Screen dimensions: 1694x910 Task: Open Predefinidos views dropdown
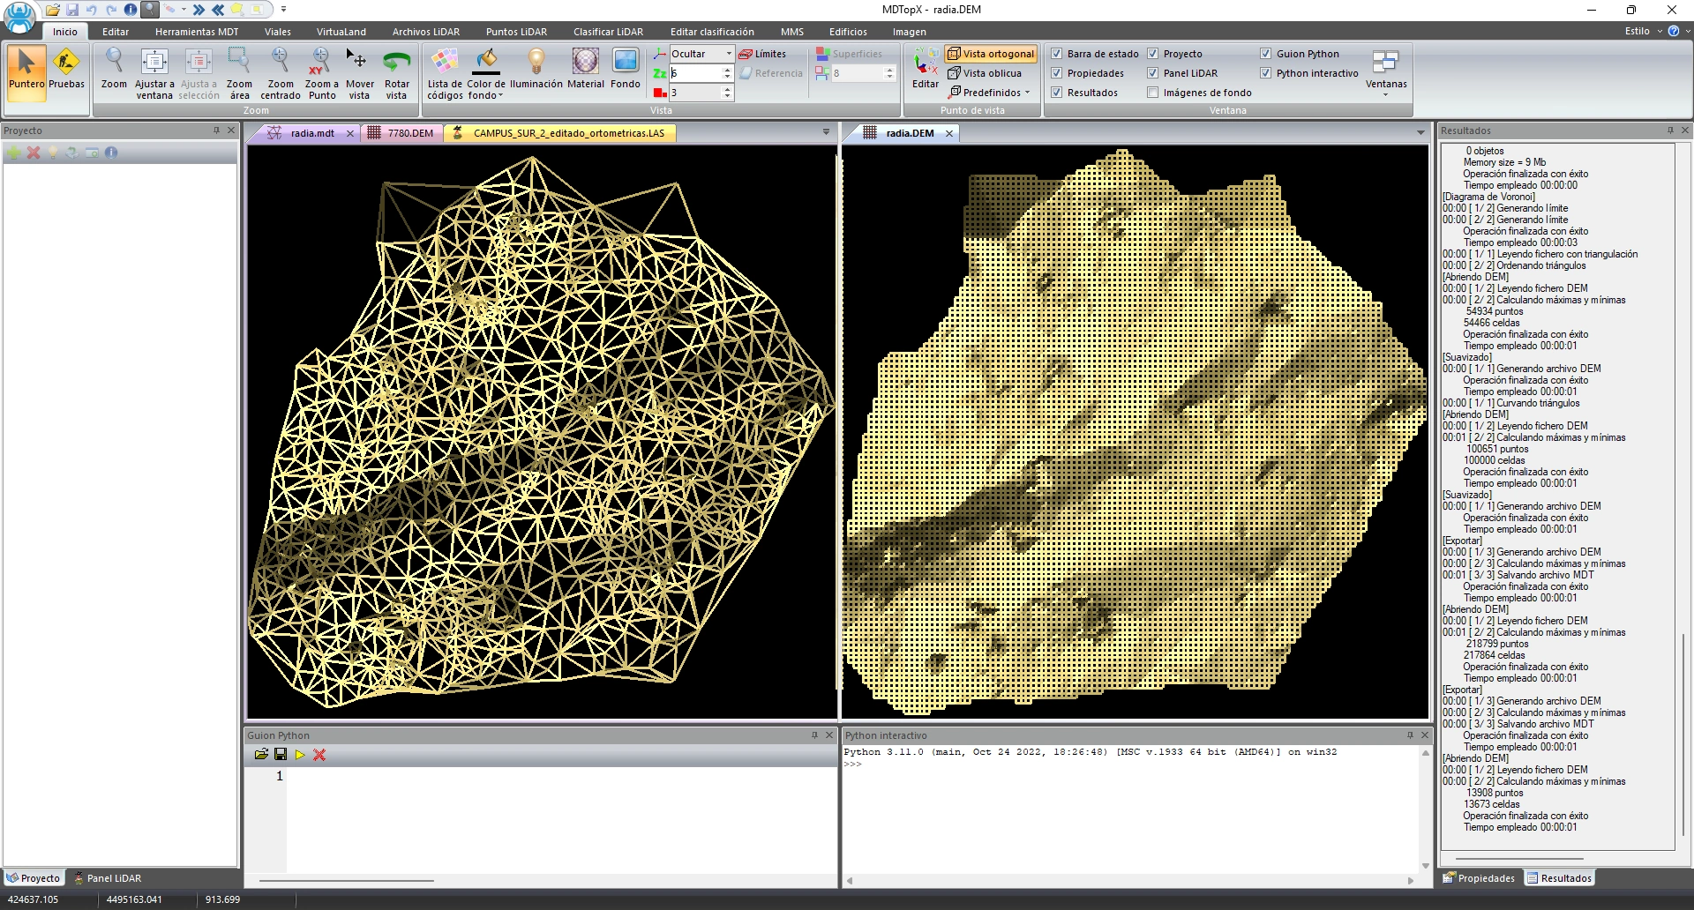pyautogui.click(x=1027, y=93)
